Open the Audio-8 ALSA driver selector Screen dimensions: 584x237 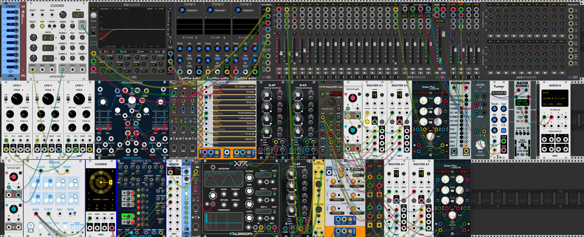tap(555, 93)
